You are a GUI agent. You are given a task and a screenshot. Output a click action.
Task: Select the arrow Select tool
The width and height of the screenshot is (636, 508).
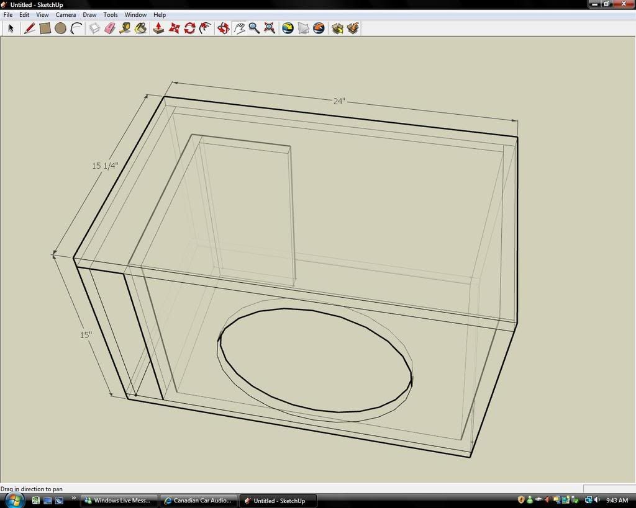tap(11, 28)
